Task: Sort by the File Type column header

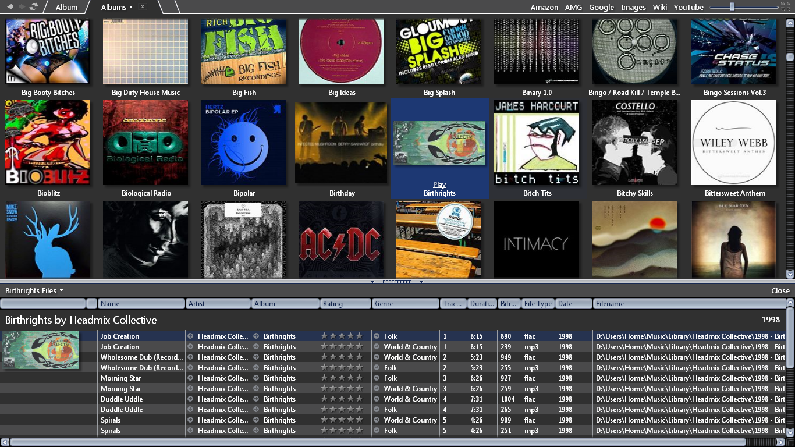Action: (538, 303)
